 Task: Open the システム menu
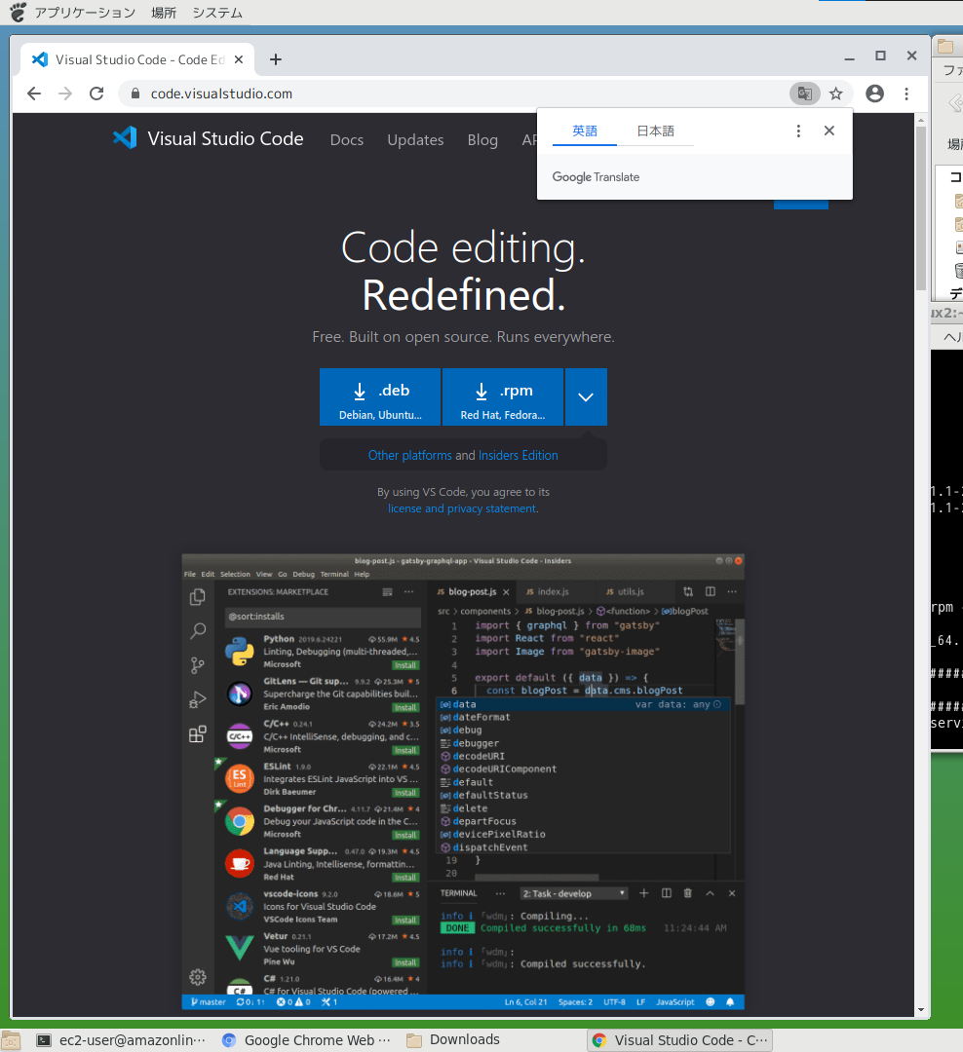217,13
